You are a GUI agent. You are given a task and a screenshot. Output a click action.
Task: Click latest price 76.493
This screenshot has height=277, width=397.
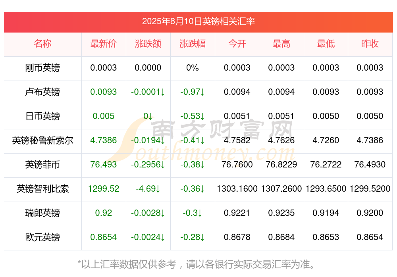(x=104, y=165)
